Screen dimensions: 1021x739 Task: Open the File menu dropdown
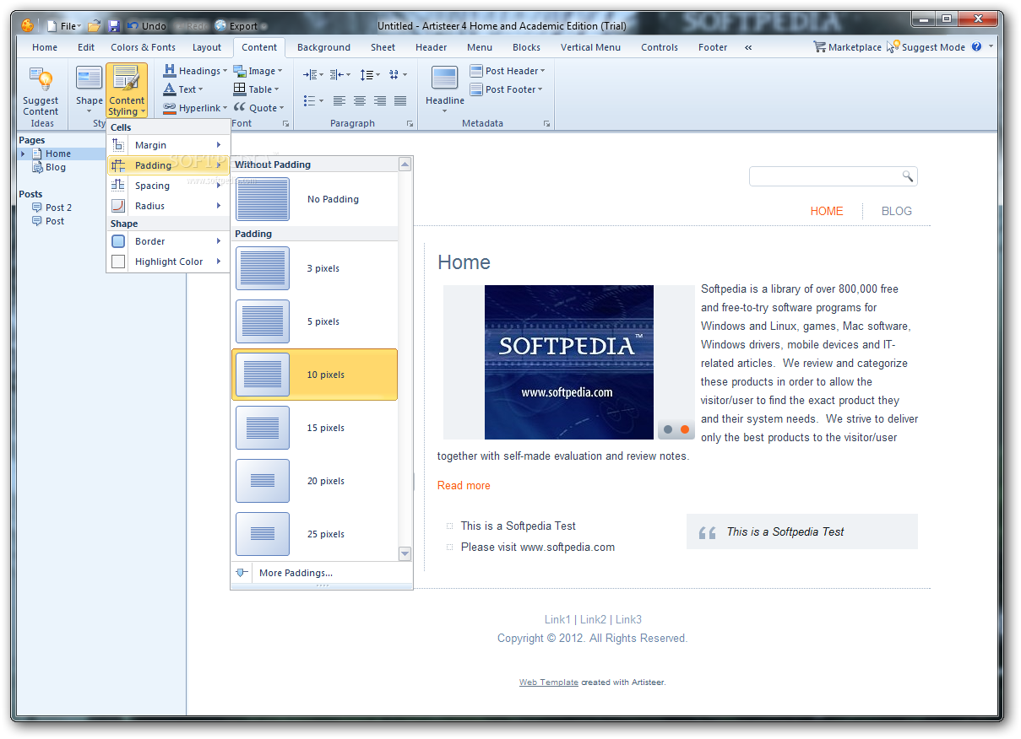click(63, 26)
